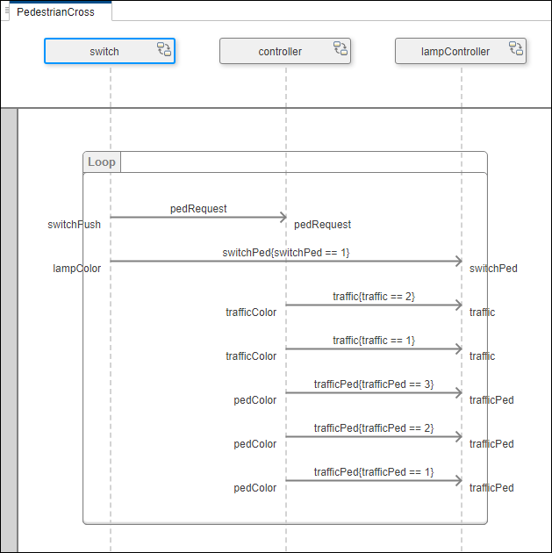The width and height of the screenshot is (552, 553).
Task: Click the document icon beside PedestrianCross tab
Action: (8, 11)
